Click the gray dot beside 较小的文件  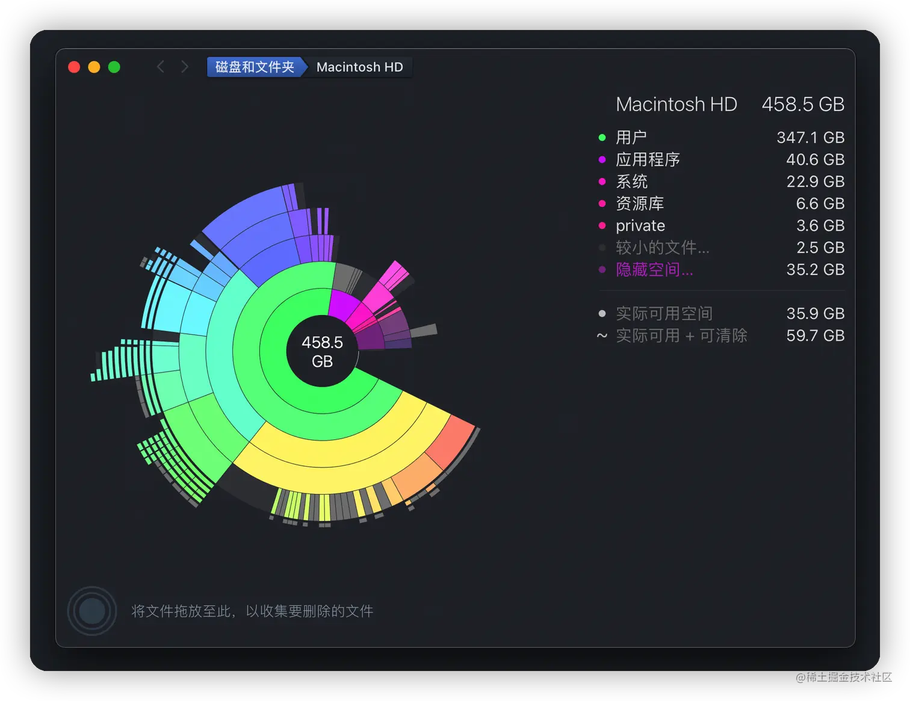(x=602, y=248)
